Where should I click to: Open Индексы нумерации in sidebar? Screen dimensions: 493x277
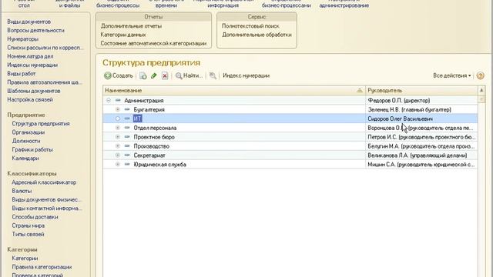pos(32,65)
